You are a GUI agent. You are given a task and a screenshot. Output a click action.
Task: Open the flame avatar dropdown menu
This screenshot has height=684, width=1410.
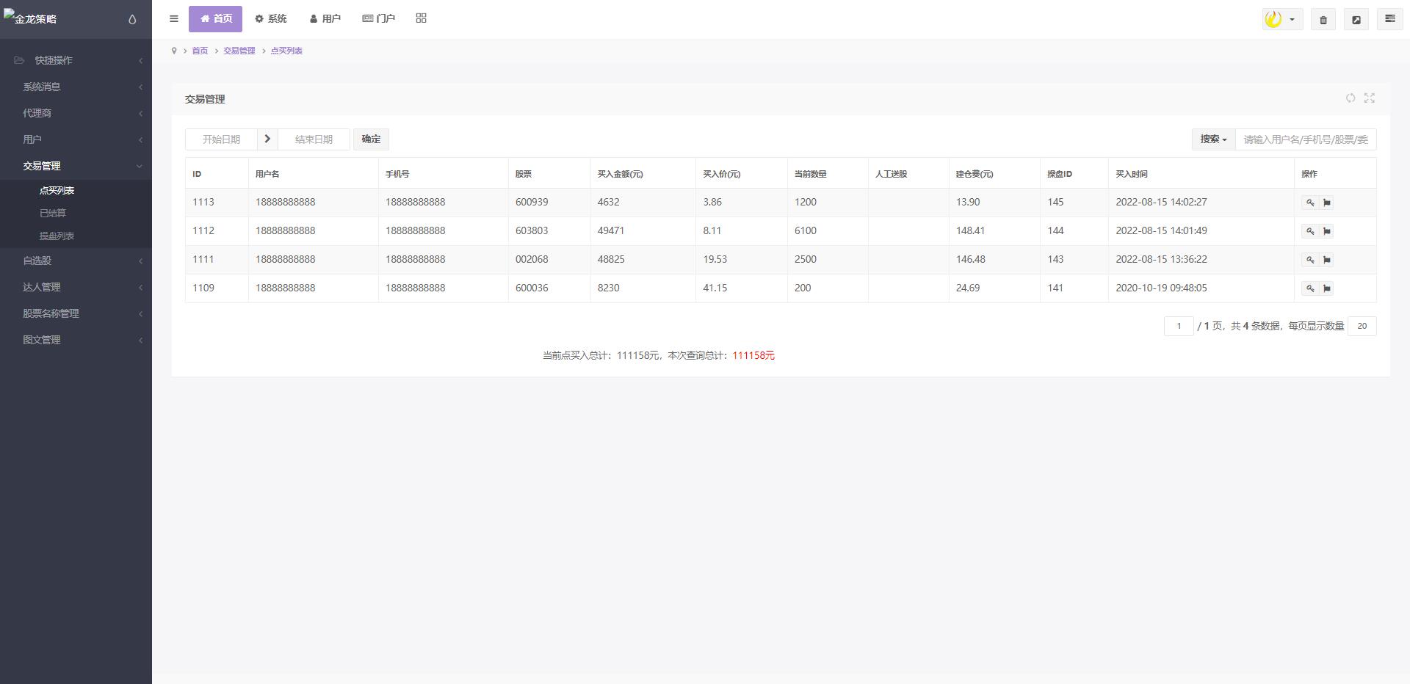point(1281,20)
